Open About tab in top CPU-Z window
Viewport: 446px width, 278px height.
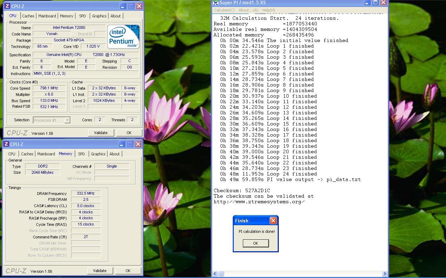coord(116,16)
